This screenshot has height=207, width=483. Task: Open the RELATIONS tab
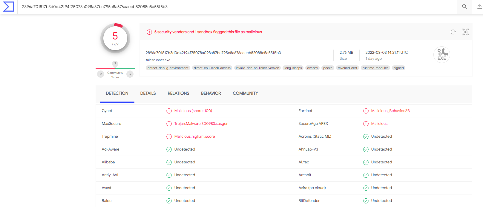pyautogui.click(x=178, y=93)
